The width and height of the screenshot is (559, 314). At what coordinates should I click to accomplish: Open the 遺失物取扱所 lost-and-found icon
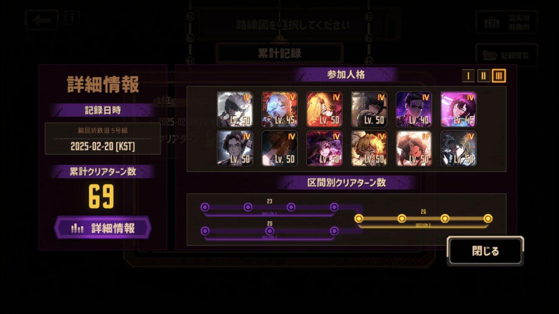point(507,22)
